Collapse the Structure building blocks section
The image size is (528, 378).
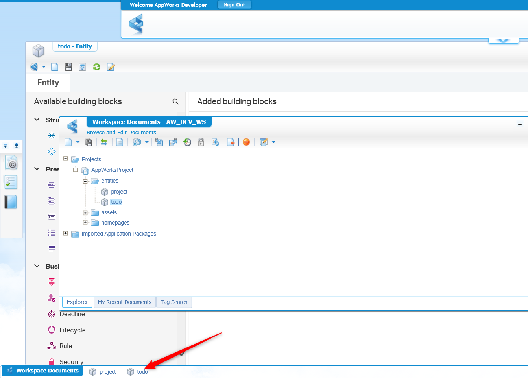click(37, 120)
